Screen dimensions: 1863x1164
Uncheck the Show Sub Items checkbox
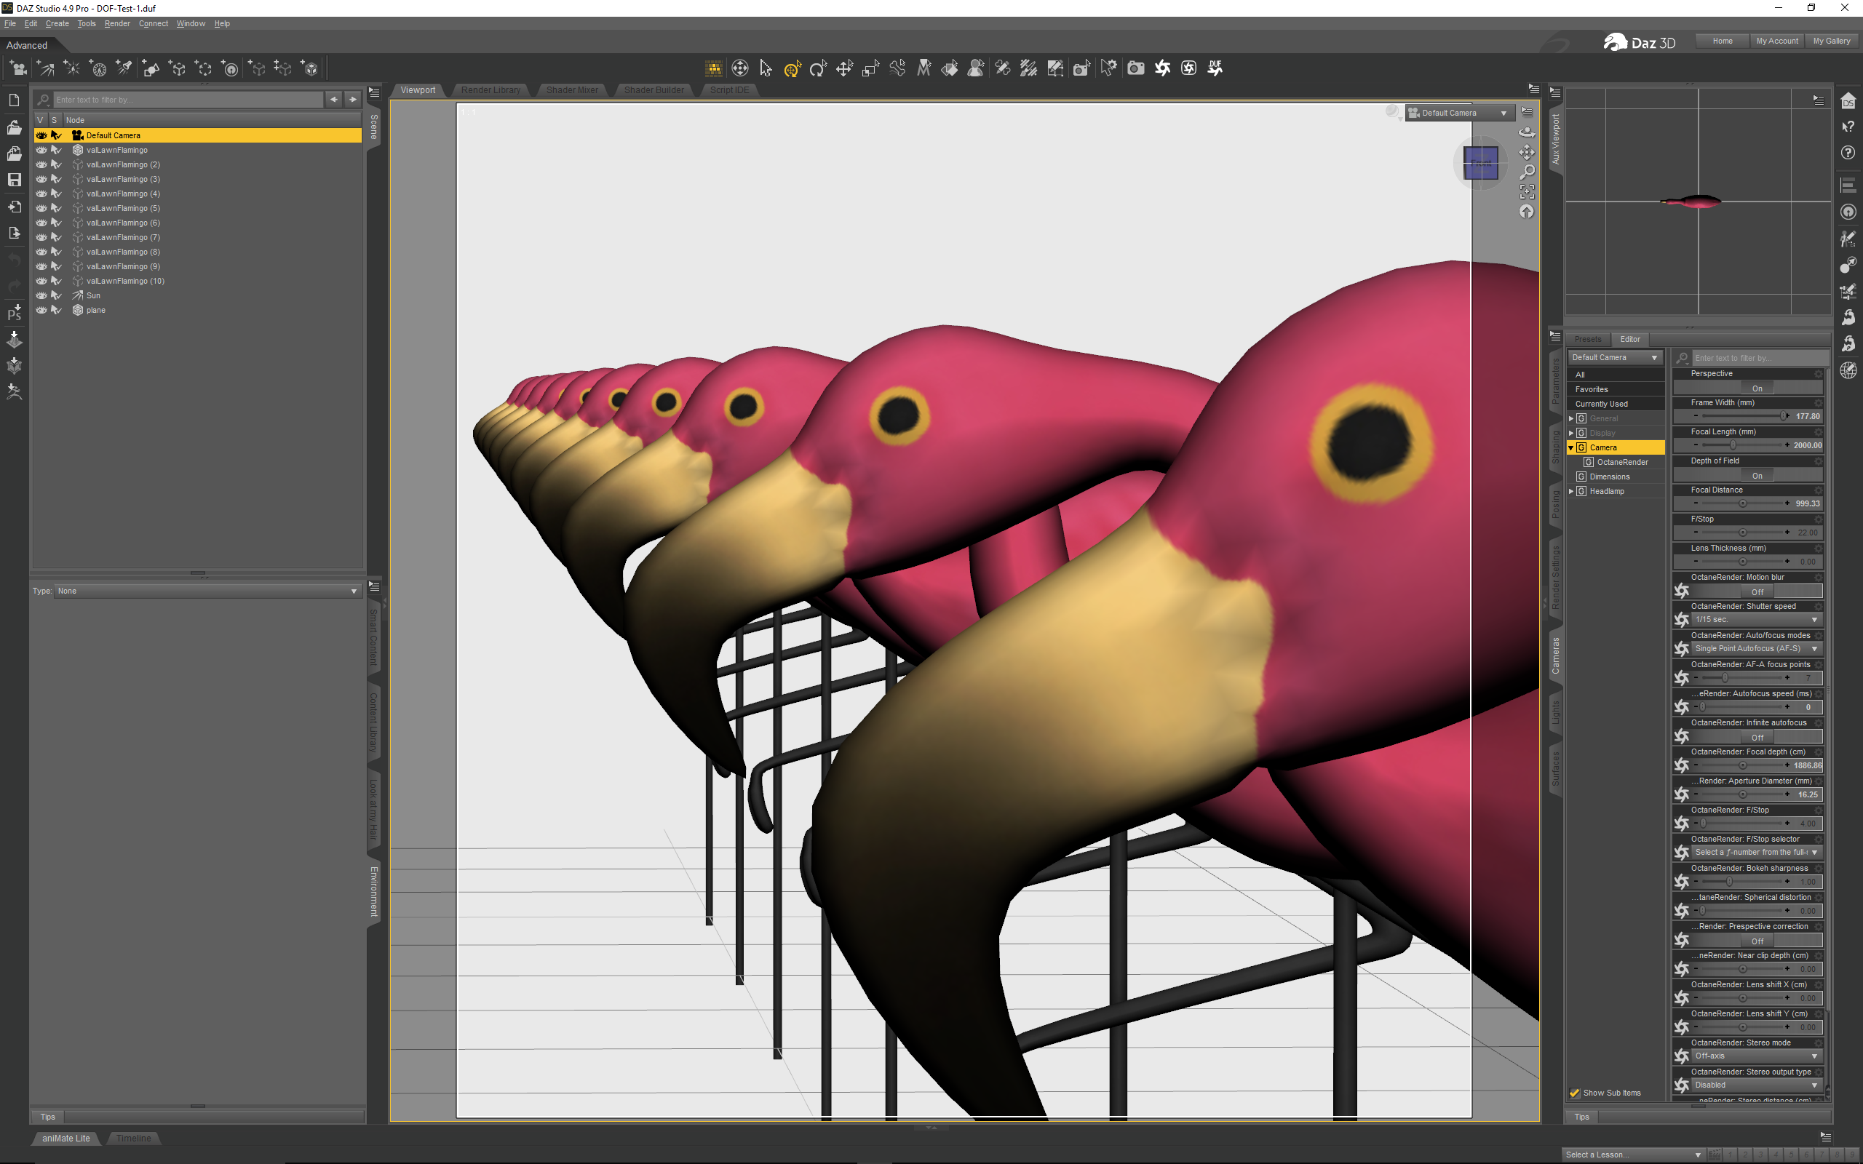[x=1574, y=1093]
